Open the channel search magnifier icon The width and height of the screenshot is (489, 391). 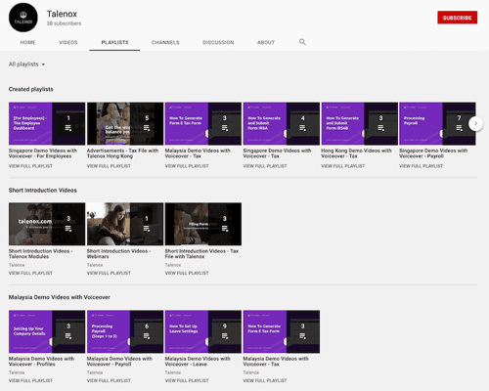pyautogui.click(x=302, y=42)
